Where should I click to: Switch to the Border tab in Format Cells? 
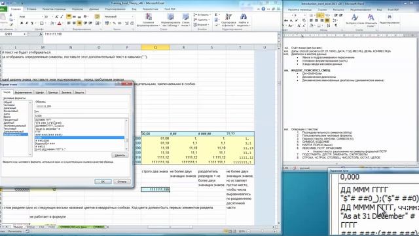pos(52,92)
